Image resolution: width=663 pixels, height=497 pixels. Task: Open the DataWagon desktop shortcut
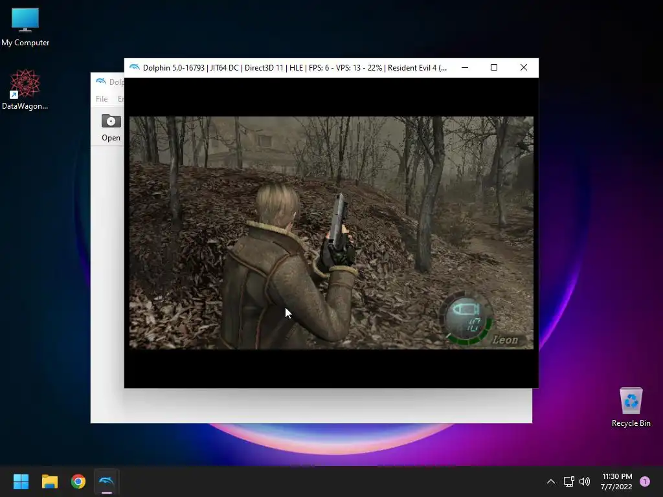point(25,89)
